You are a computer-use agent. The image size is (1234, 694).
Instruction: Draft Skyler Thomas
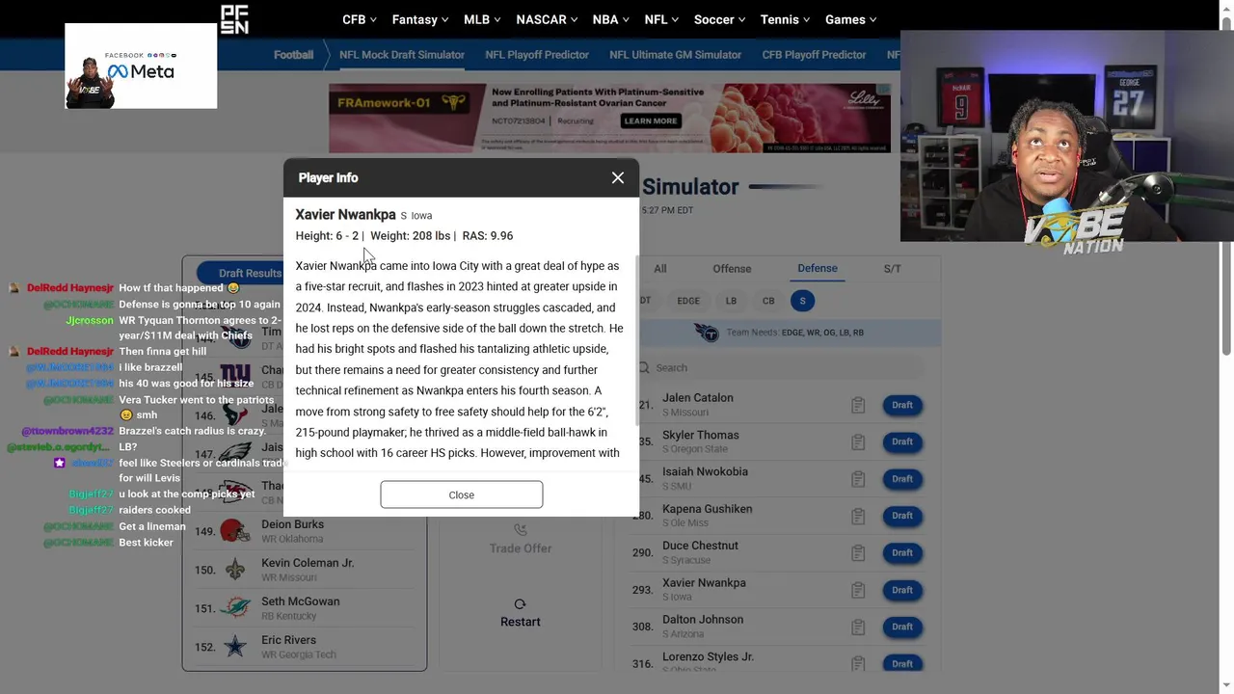click(x=902, y=441)
